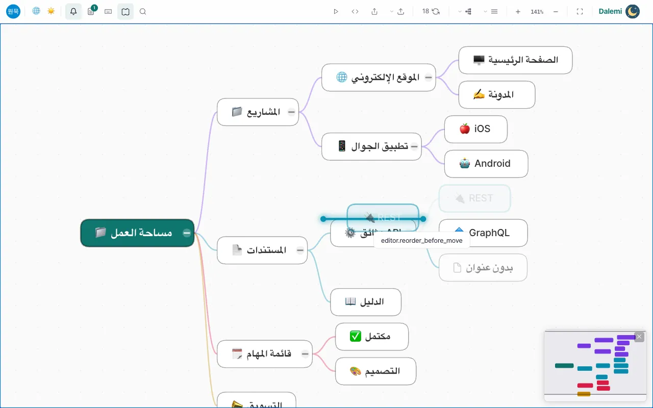This screenshot has height=408, width=653.
Task: Toggle the sun light-theme icon
Action: pyautogui.click(x=51, y=11)
